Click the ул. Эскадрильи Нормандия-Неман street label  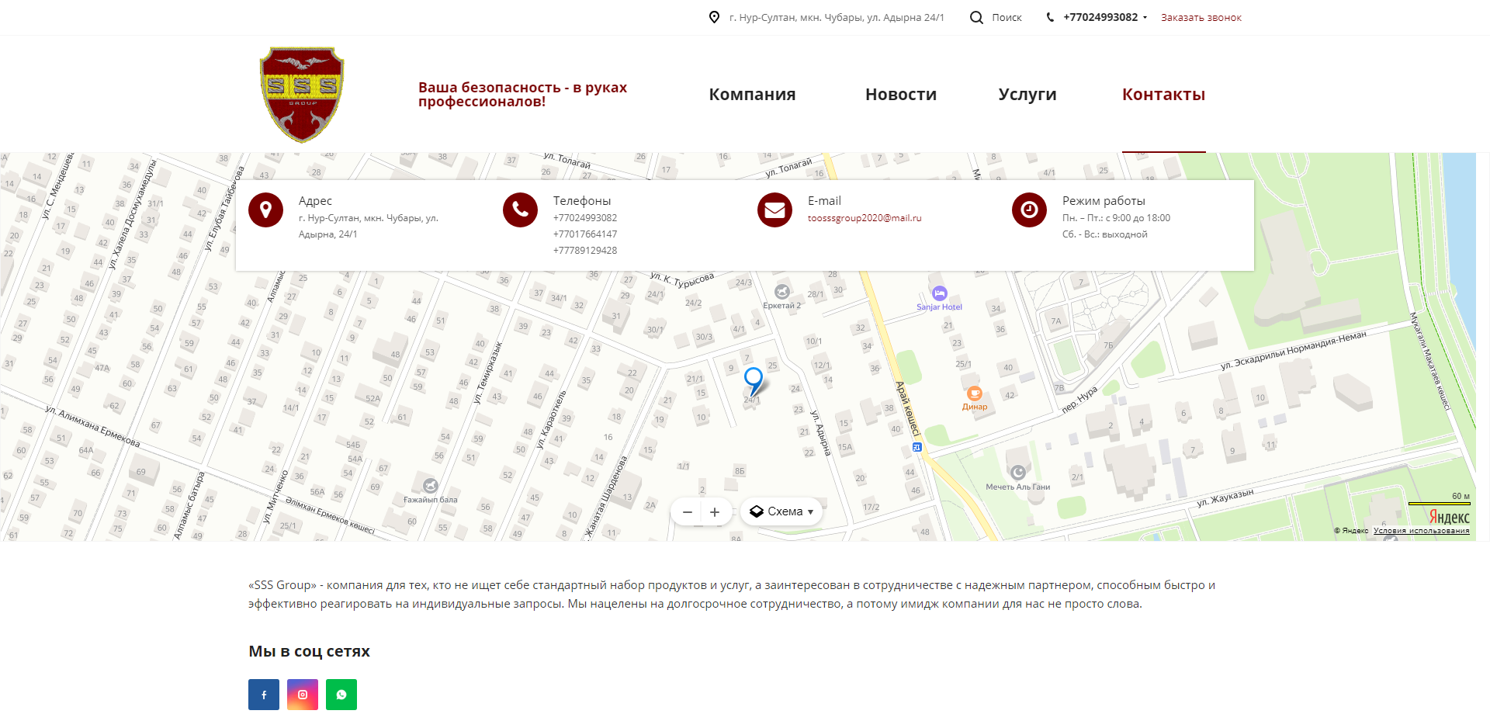point(1294,349)
